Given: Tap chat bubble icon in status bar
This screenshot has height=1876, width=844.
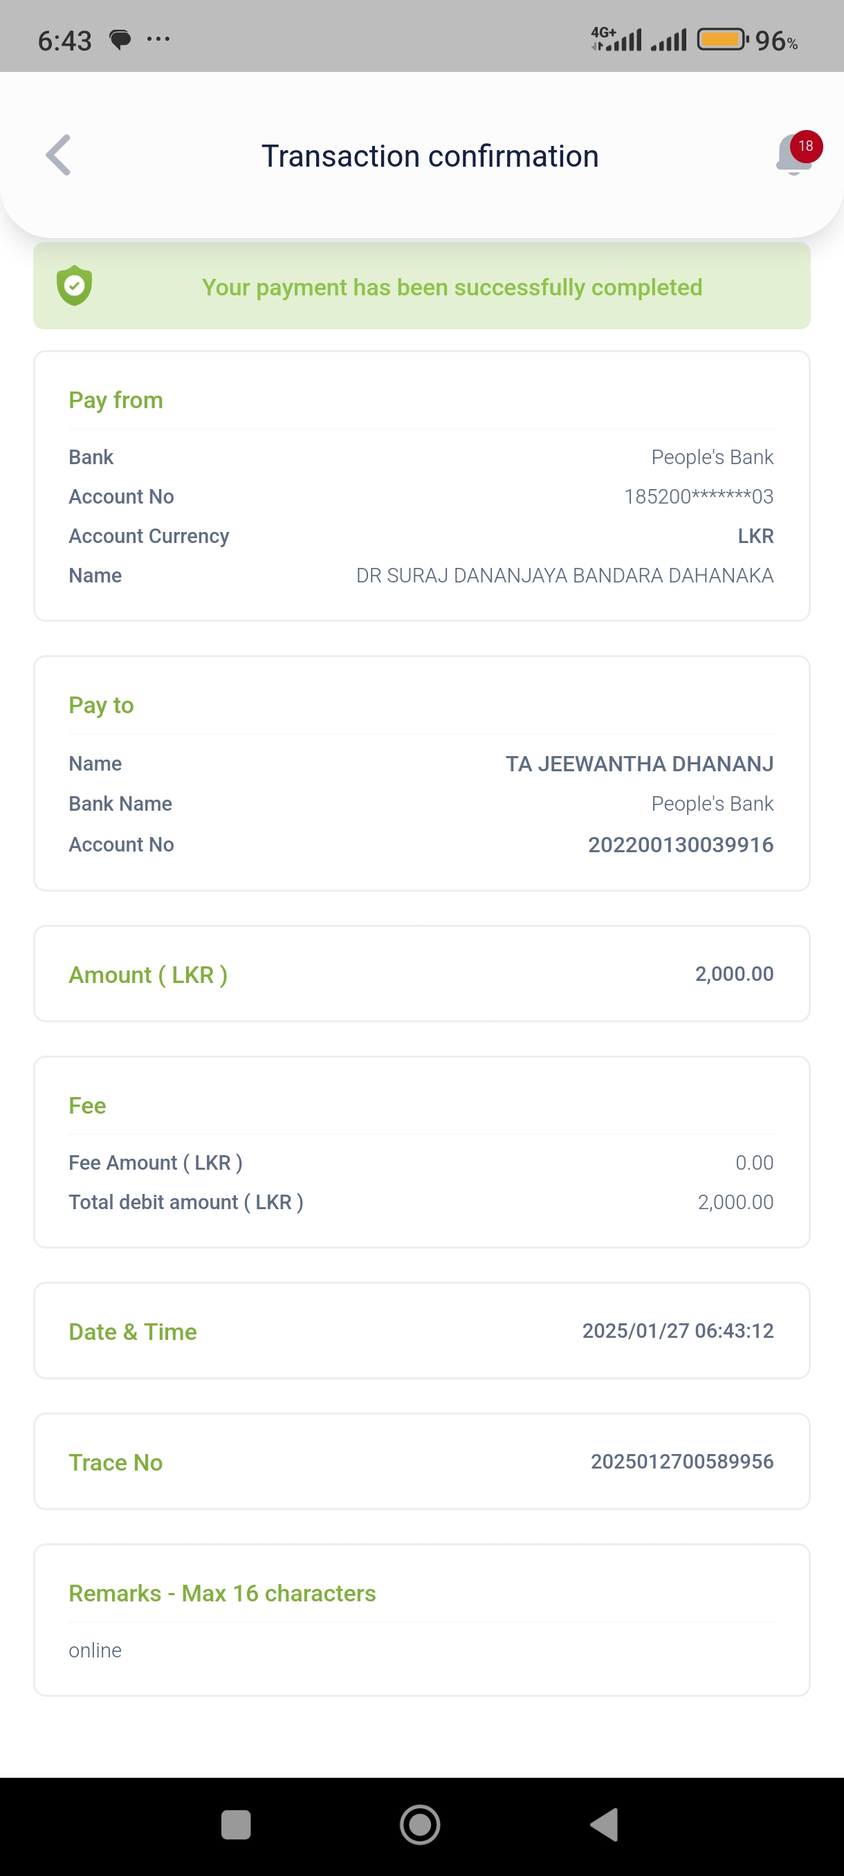Looking at the screenshot, I should (120, 39).
